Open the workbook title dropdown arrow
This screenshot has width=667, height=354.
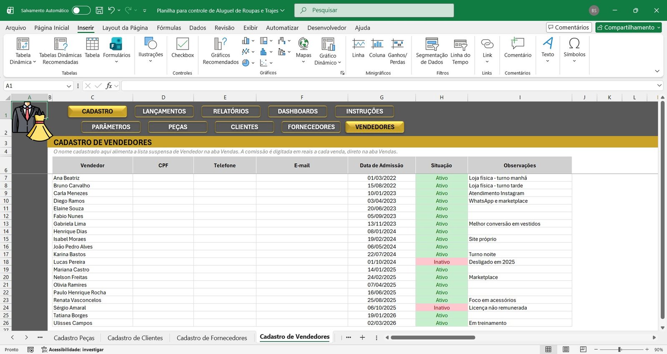click(x=282, y=10)
